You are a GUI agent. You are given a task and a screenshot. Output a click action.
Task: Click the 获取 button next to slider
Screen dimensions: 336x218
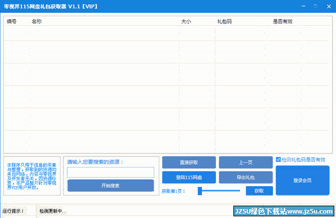tap(259, 191)
